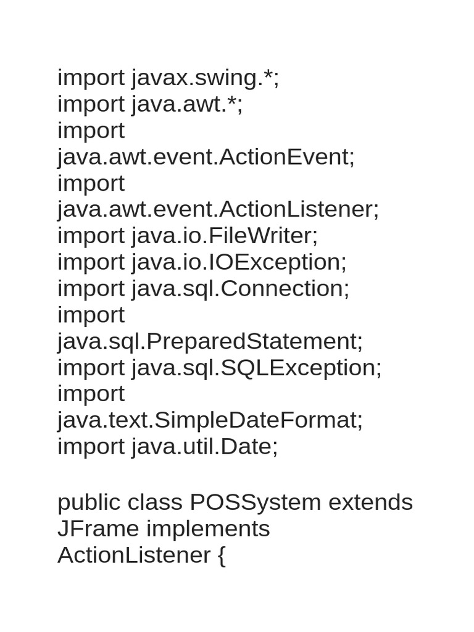474x632 pixels.
Task: Click the javax.swing import line
Action: click(168, 78)
